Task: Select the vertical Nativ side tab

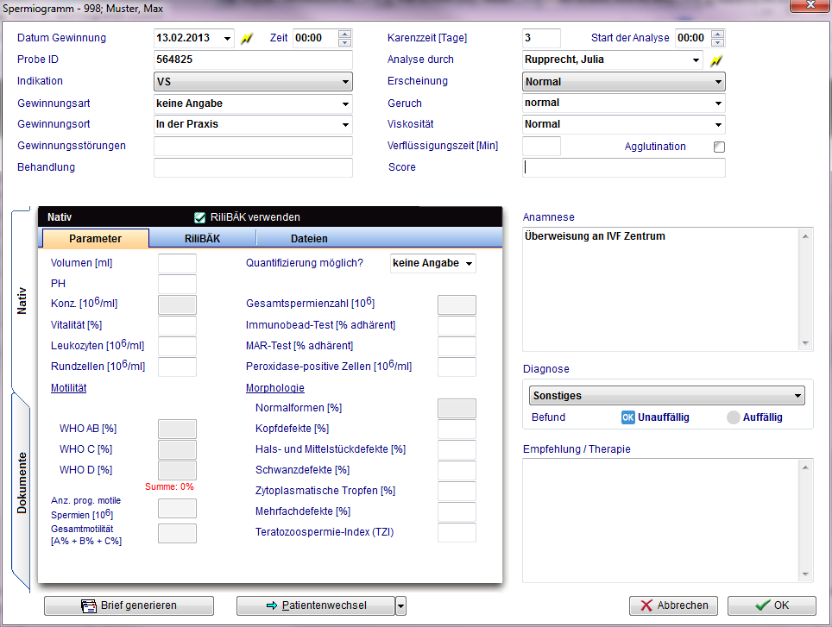Action: pyautogui.click(x=22, y=300)
